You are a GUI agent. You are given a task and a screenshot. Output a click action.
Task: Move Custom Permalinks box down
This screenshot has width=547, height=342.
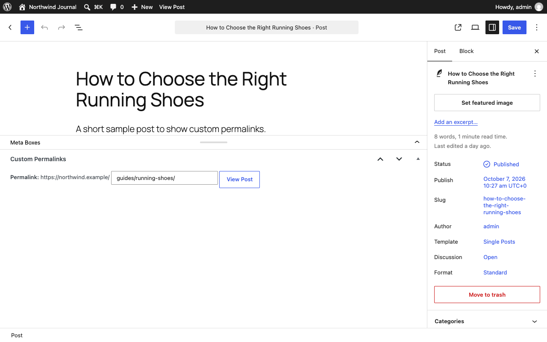pyautogui.click(x=399, y=159)
